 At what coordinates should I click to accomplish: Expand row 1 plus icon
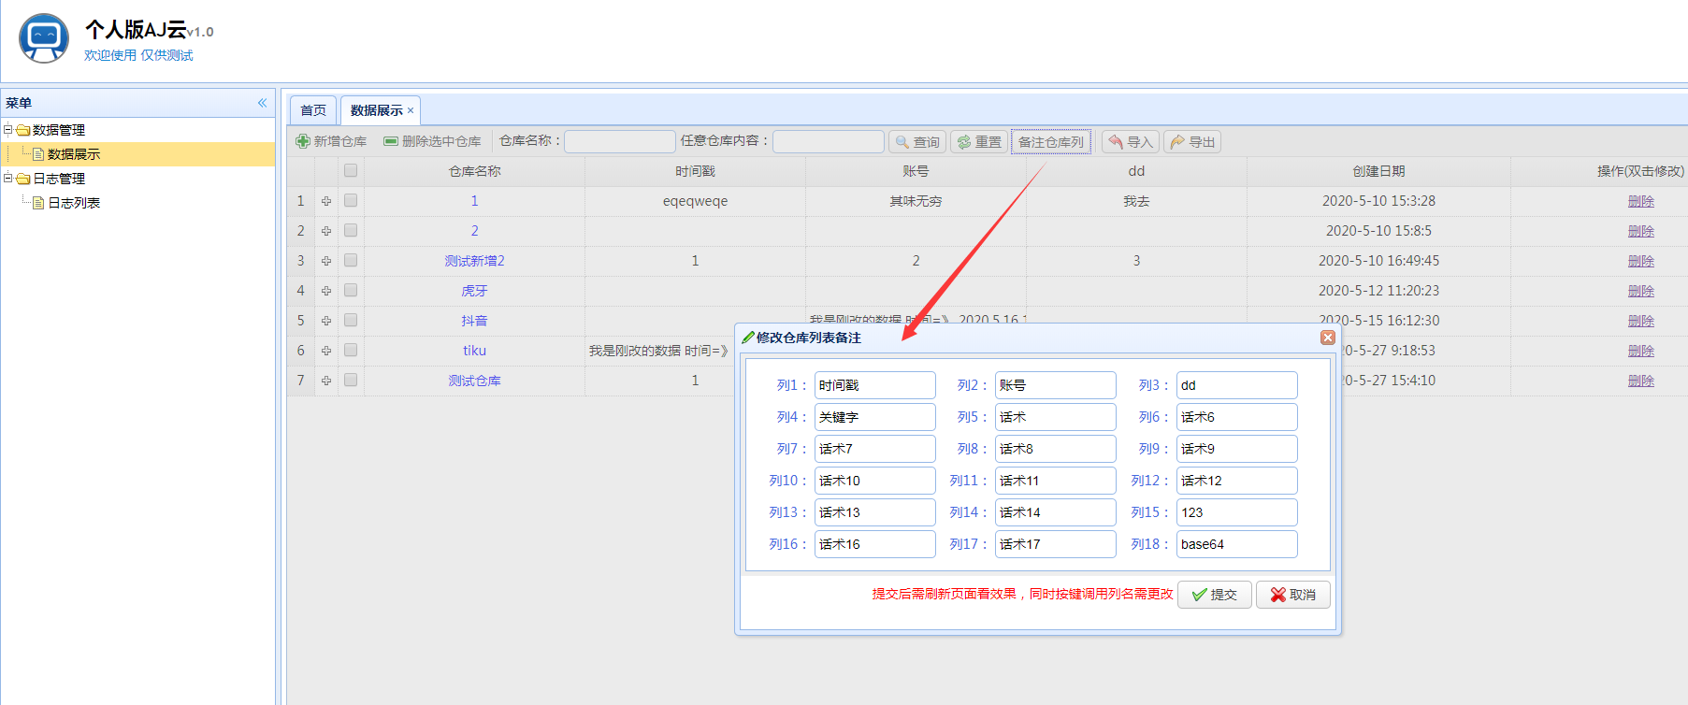pyautogui.click(x=326, y=201)
